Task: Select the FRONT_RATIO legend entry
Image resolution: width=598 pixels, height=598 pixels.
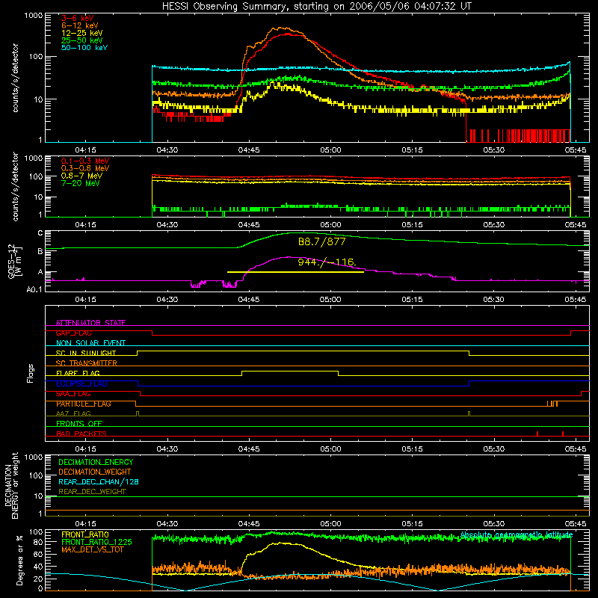Action: point(85,535)
